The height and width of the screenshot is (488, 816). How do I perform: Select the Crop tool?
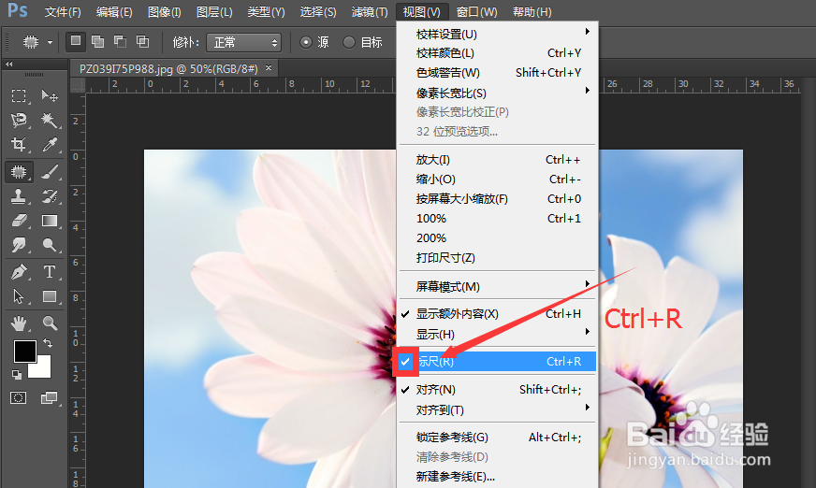coord(19,145)
